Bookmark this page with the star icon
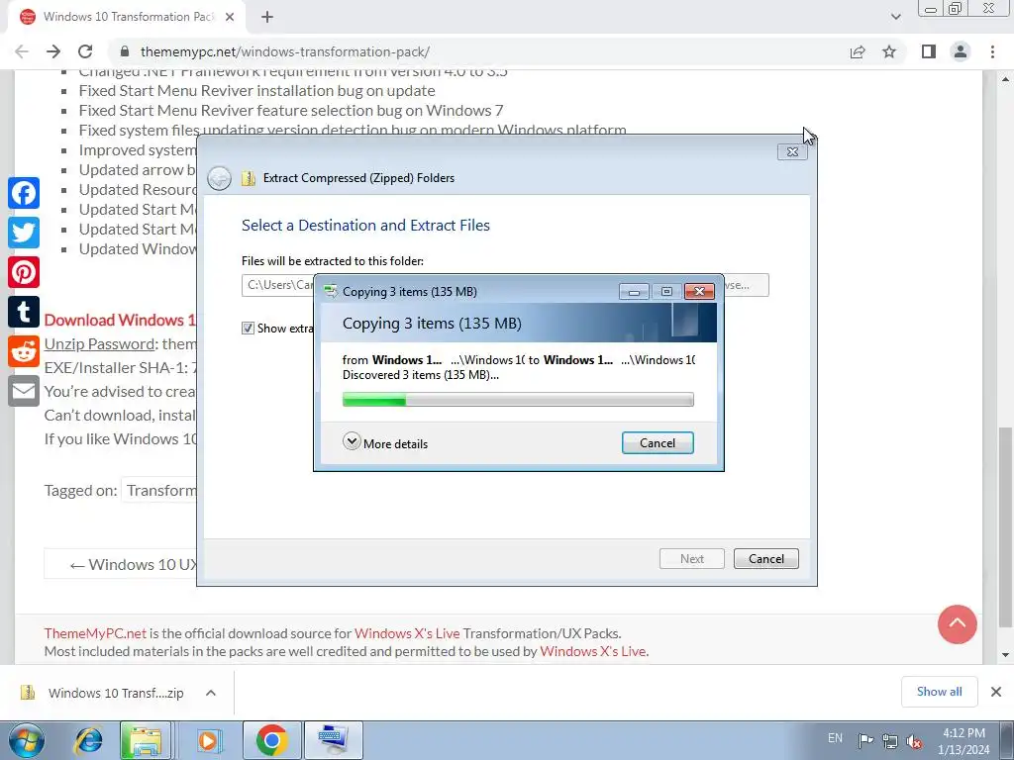The image size is (1014, 760). (889, 51)
